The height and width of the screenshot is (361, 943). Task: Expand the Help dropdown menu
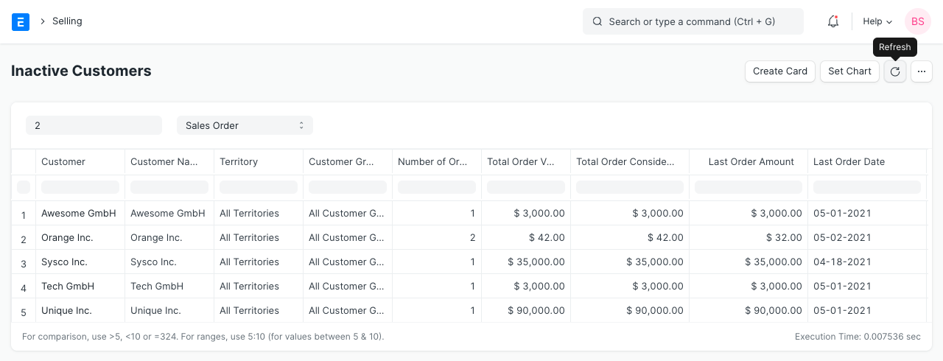877,21
